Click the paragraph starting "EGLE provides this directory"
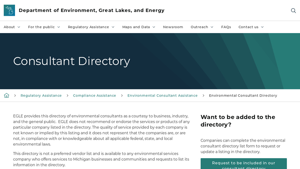Viewport: 300px width, 169px height. tap(101, 130)
